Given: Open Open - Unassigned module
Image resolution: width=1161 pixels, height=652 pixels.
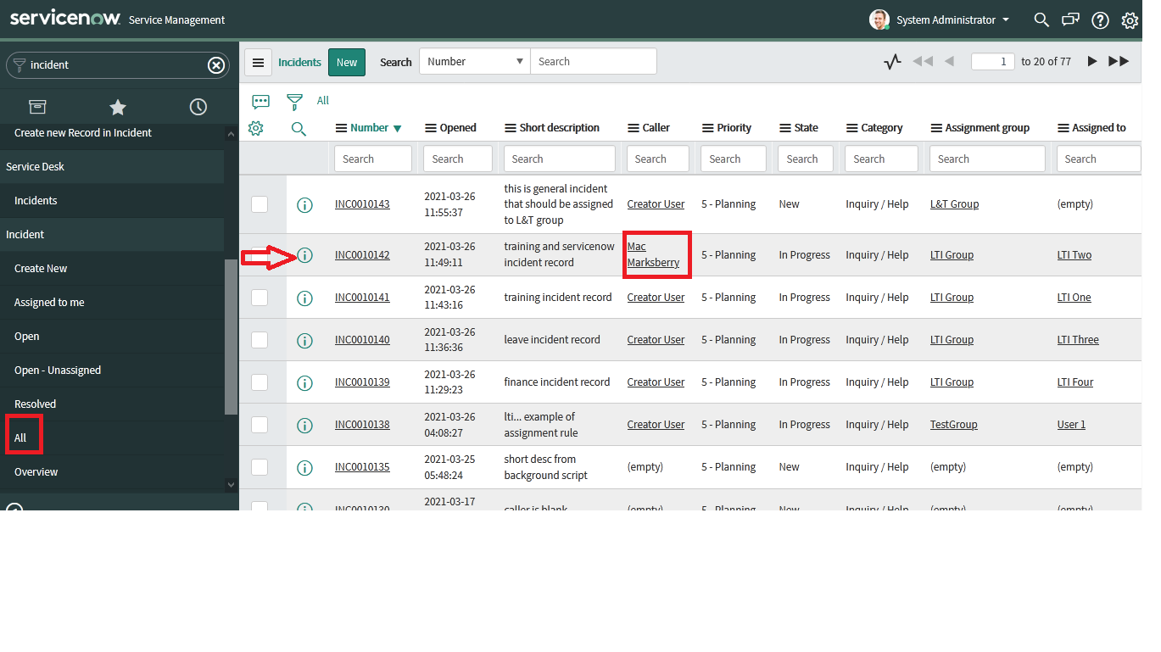Looking at the screenshot, I should click(58, 370).
